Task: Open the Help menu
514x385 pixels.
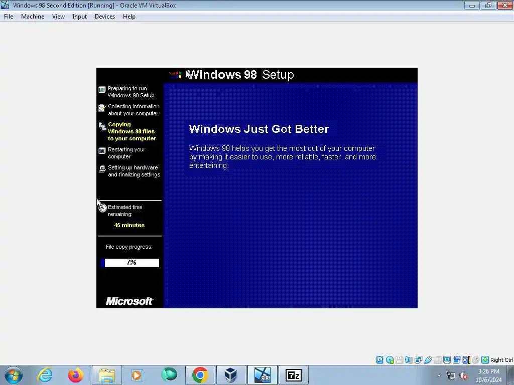Action: [129, 17]
